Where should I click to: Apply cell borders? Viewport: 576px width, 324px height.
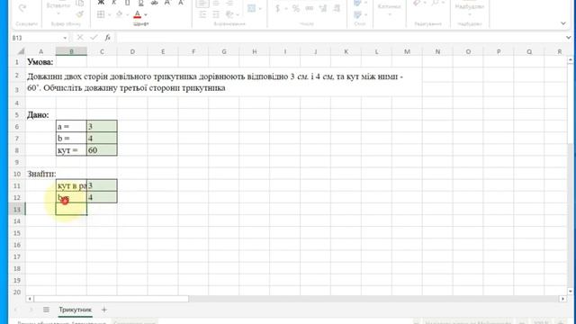[101, 14]
